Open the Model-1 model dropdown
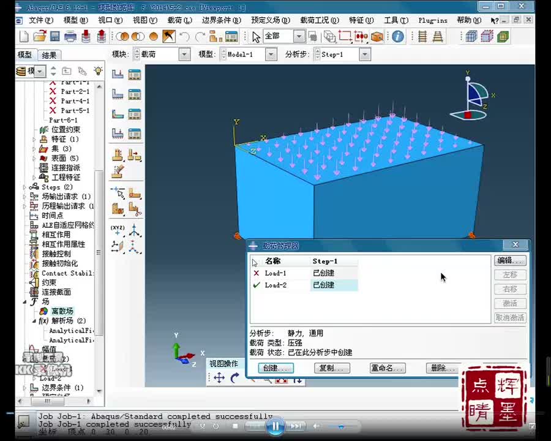The height and width of the screenshot is (441, 551). pyautogui.click(x=271, y=55)
